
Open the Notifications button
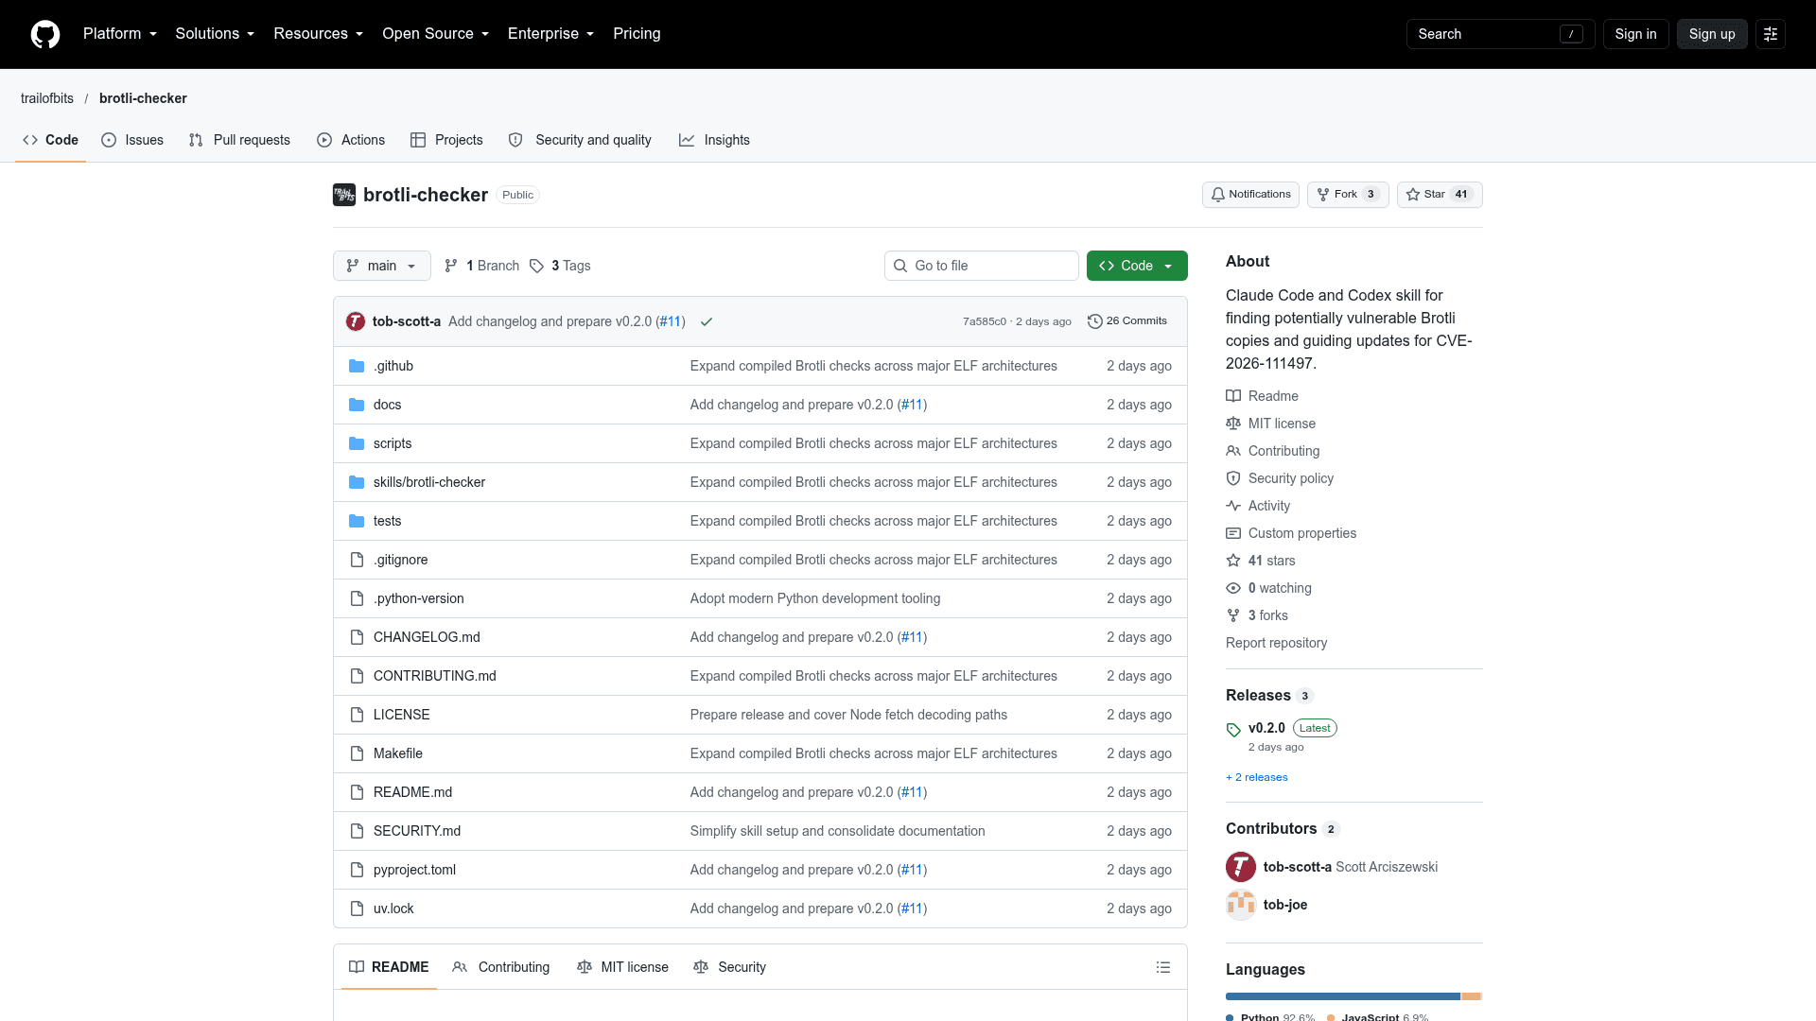[x=1250, y=195]
